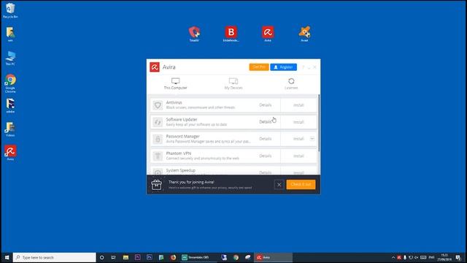Click the Password Manager lock icon
Screen dimensions: 467x263
tap(158, 139)
